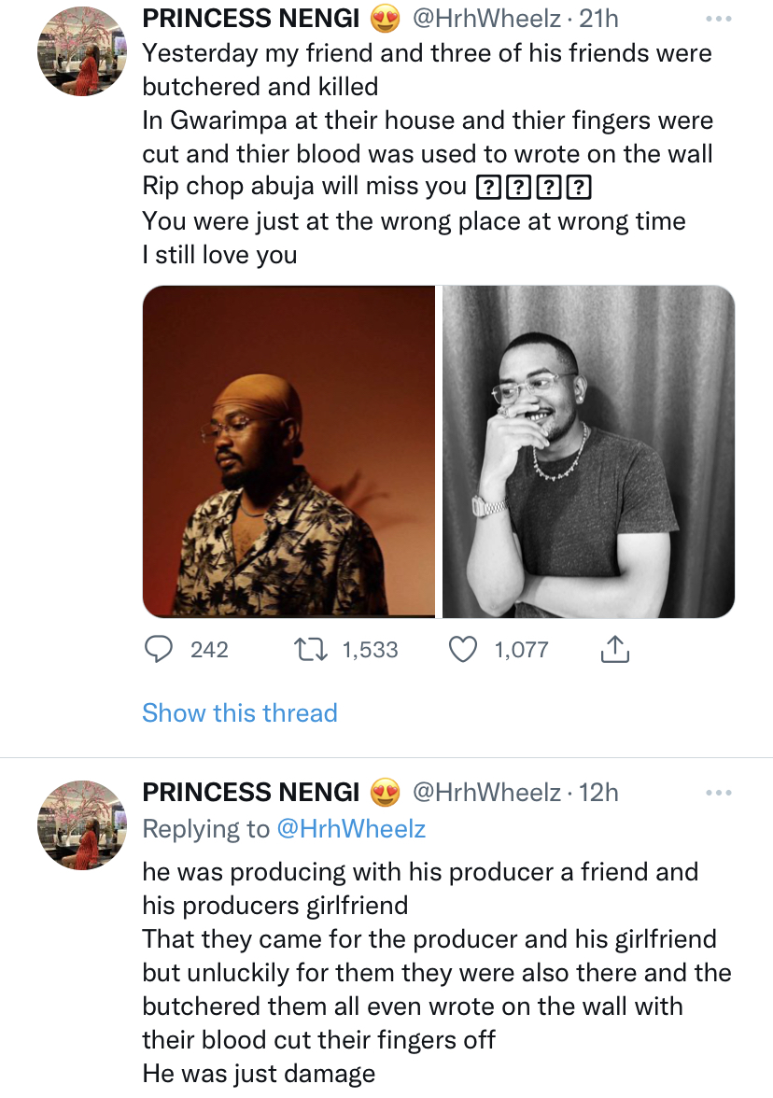Open the left photo of man in patterned shirt

(x=288, y=451)
